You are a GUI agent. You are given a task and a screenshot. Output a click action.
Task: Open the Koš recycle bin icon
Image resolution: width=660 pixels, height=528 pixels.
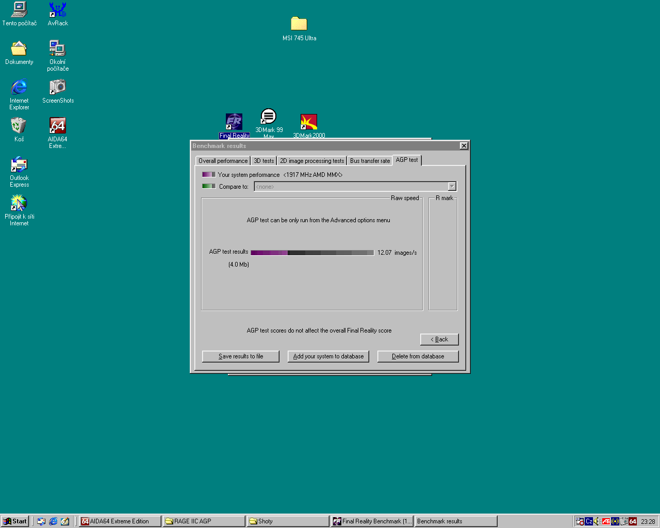tap(19, 126)
